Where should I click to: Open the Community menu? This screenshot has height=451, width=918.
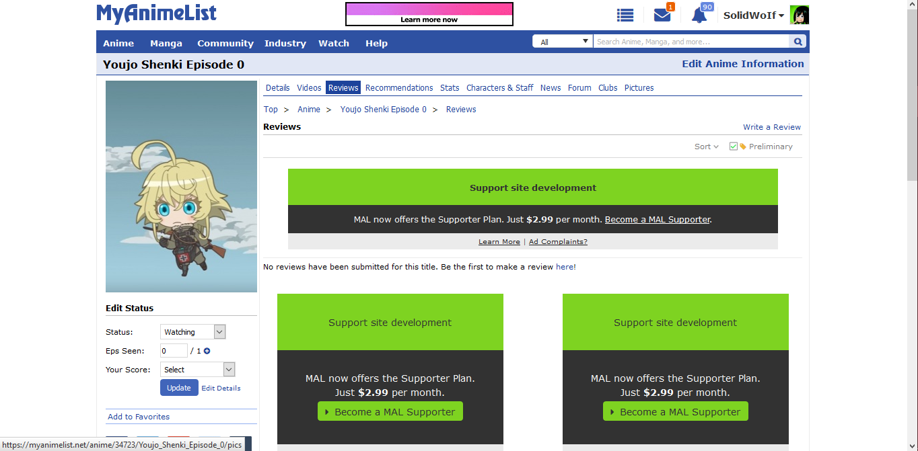pos(225,43)
